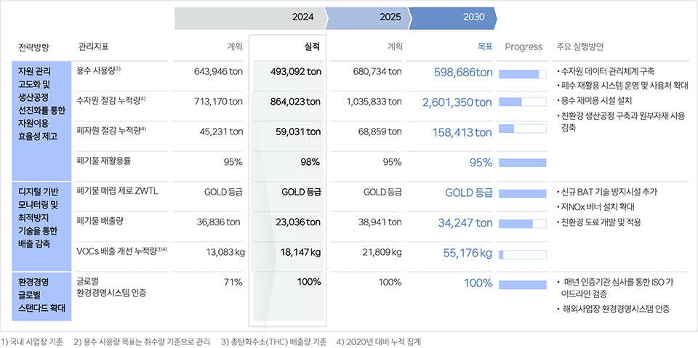
Task: Click the Progress column header
Action: pyautogui.click(x=523, y=46)
